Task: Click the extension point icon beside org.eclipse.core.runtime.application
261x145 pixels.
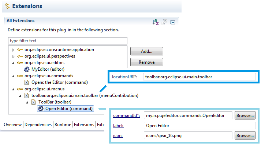Action: 20,50
